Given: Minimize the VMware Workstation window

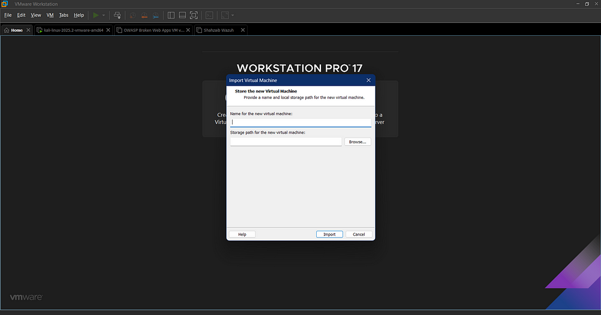Looking at the screenshot, I should pyautogui.click(x=578, y=4).
